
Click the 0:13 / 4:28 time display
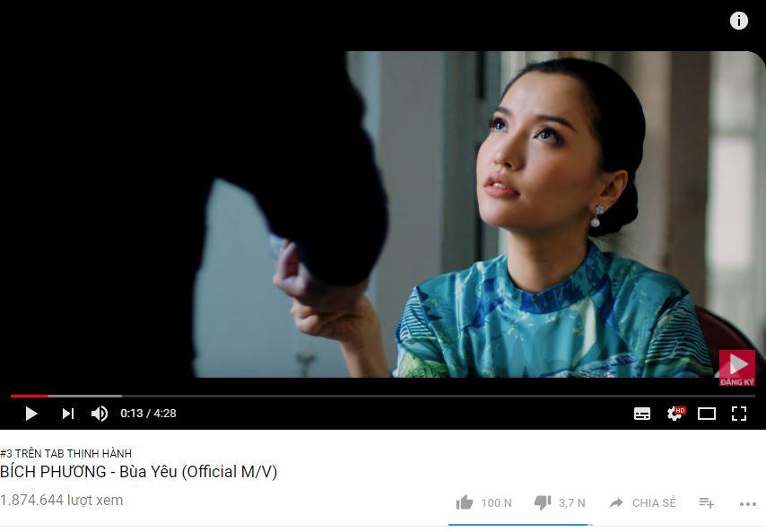[148, 414]
